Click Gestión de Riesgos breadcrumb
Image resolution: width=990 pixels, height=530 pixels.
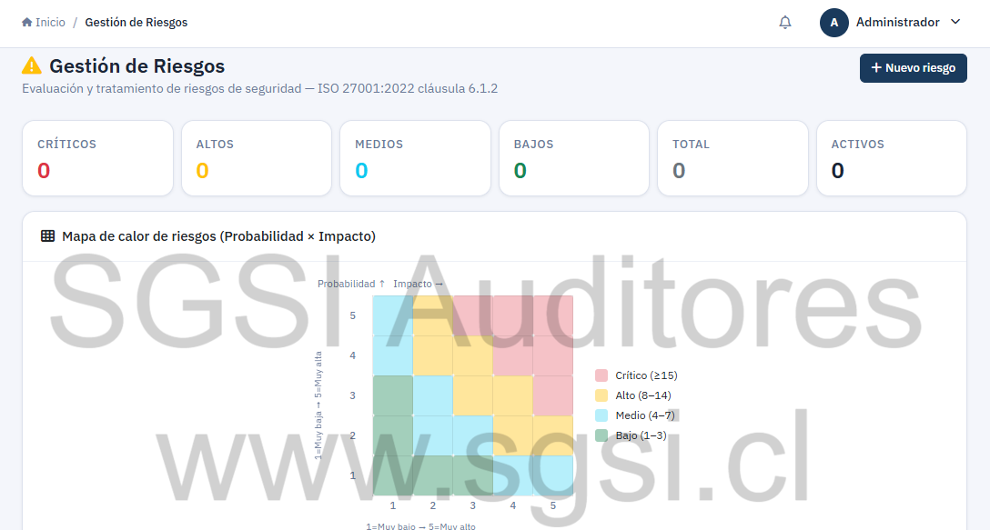(x=136, y=22)
